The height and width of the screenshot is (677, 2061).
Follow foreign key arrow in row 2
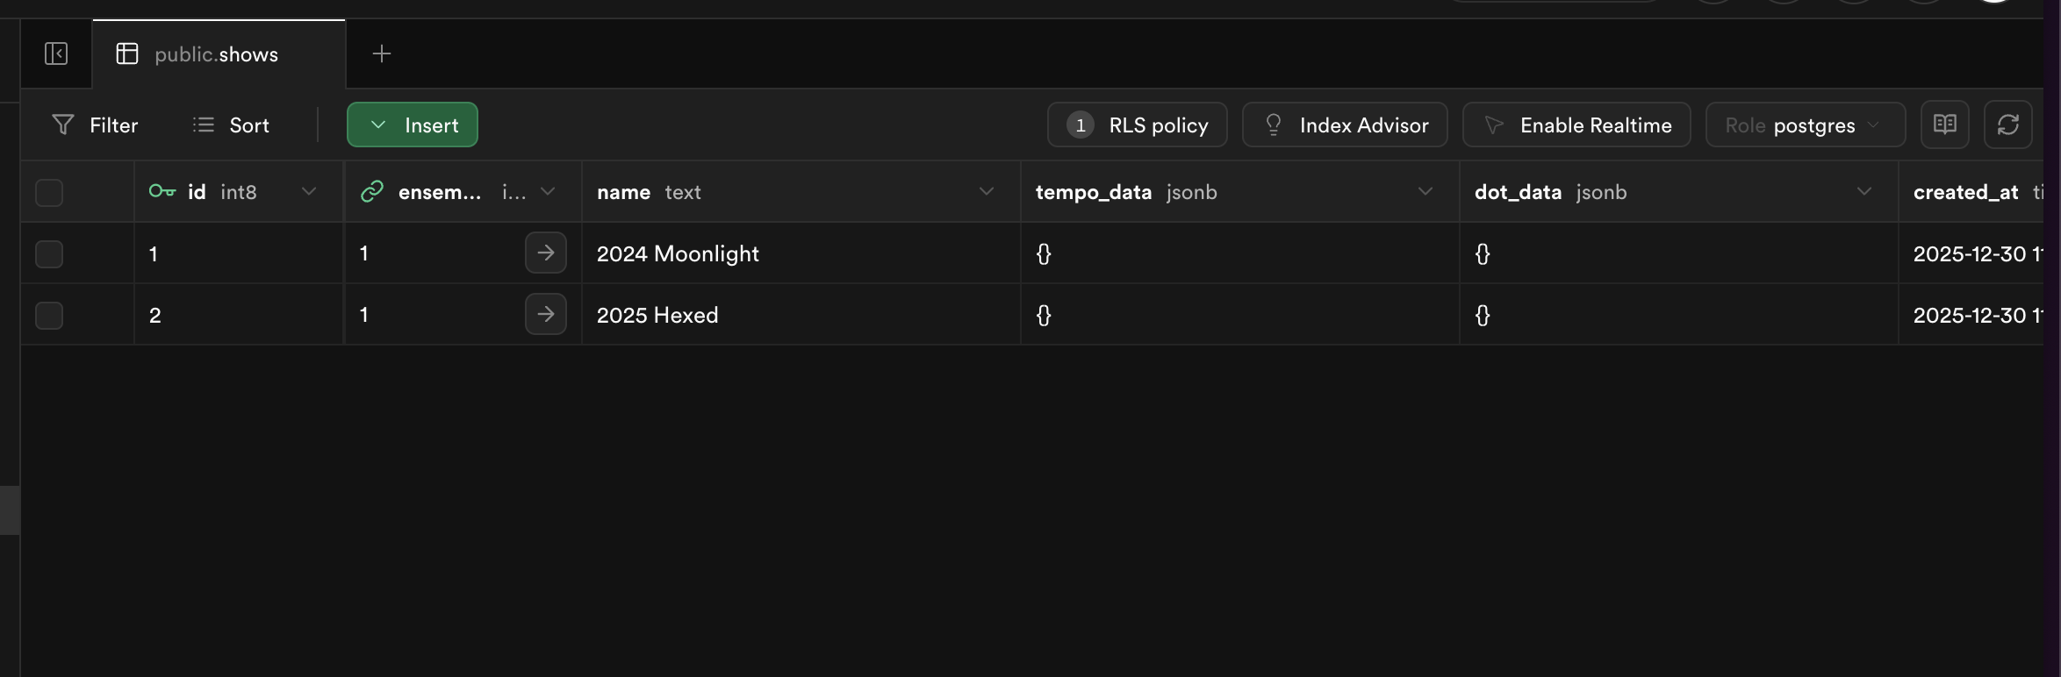(x=546, y=315)
